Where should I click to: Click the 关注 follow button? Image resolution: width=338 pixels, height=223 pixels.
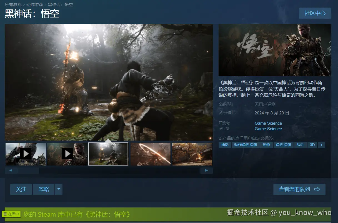[x=21, y=189]
